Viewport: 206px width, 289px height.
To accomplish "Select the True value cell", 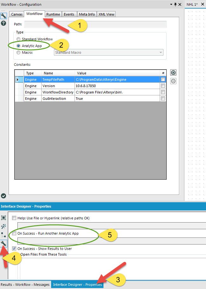I will point(117,99).
